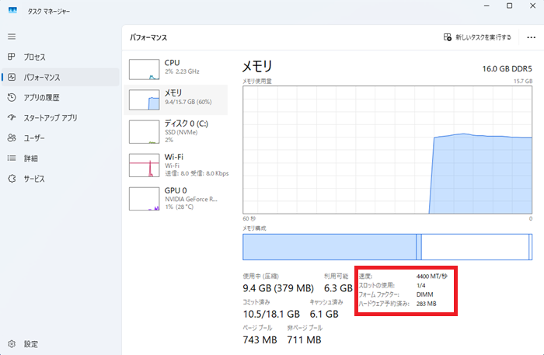
Task: Click the new task icon beside 新しいタスクを実行する
Action: pyautogui.click(x=448, y=37)
